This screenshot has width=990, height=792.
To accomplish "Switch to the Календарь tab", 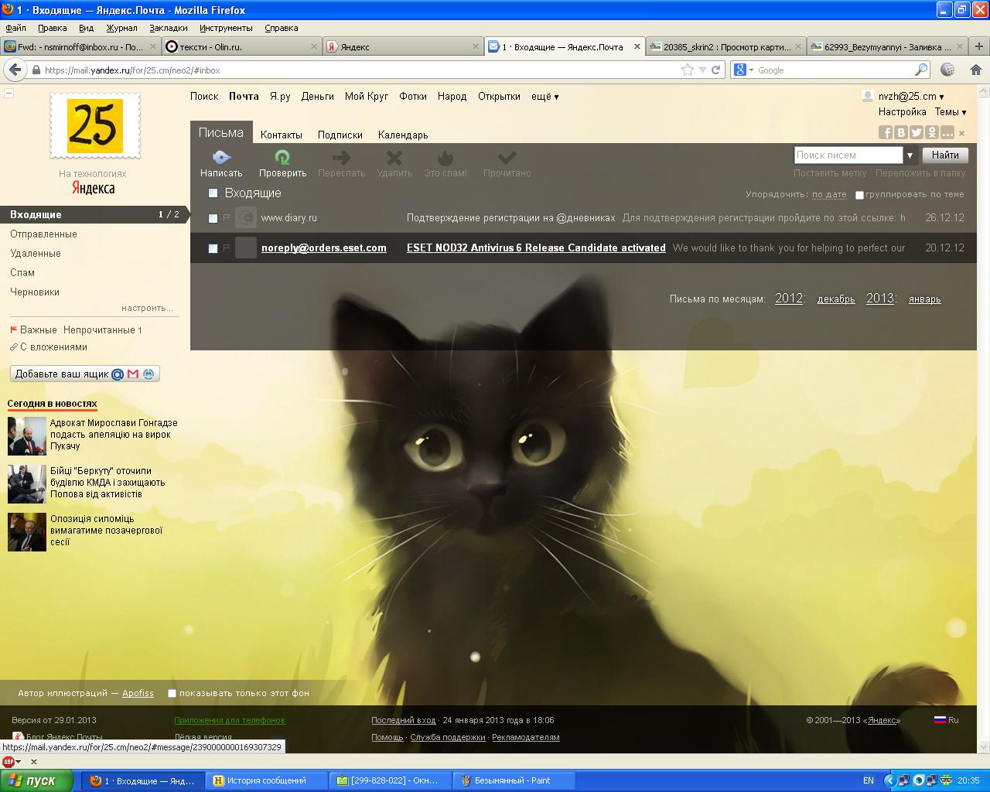I will (x=403, y=135).
